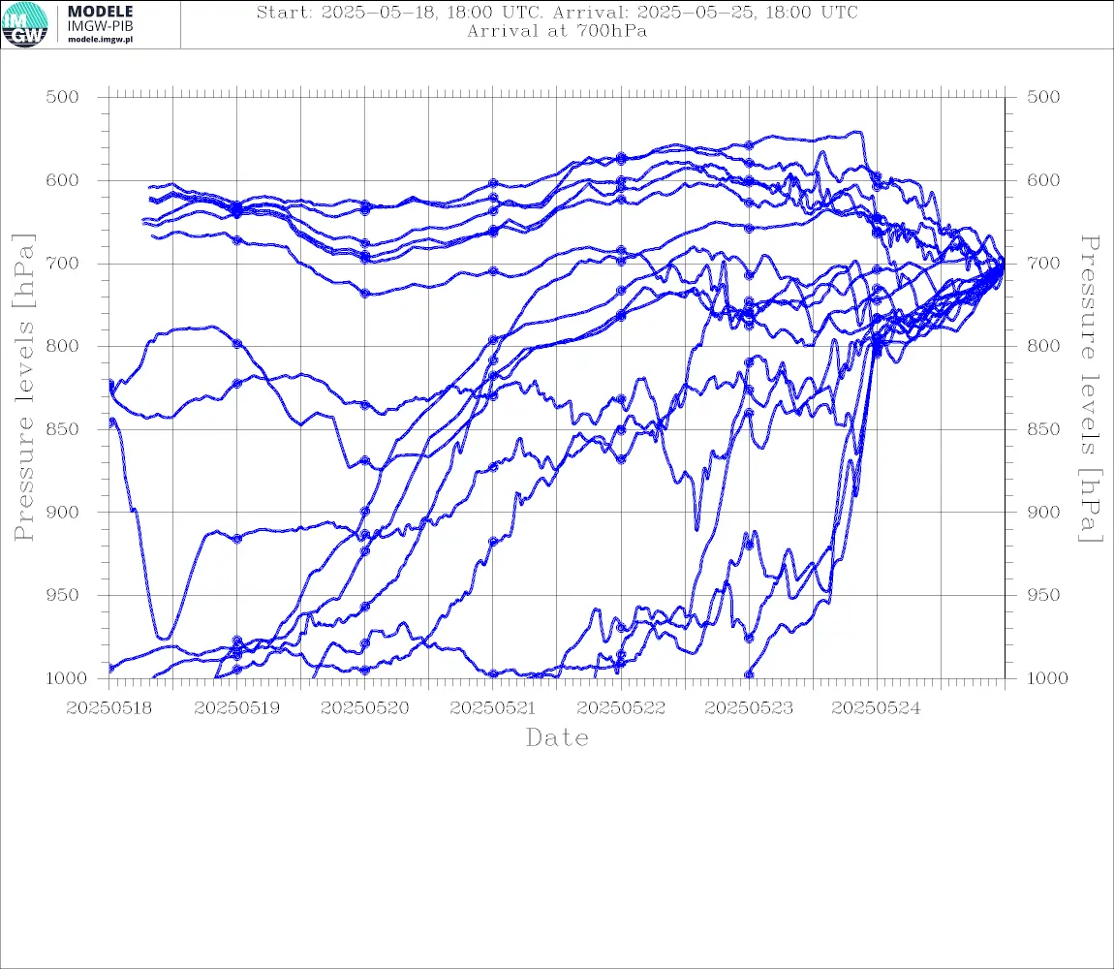Click the 'Arrival at 700hPa' subtitle
This screenshot has width=1114, height=969.
pos(557,31)
